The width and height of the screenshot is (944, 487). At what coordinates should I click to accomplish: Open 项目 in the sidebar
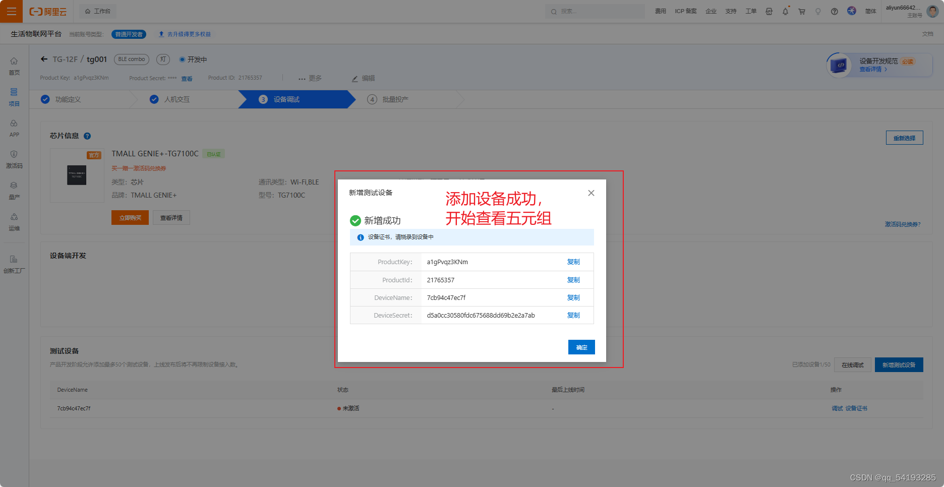[x=14, y=97]
